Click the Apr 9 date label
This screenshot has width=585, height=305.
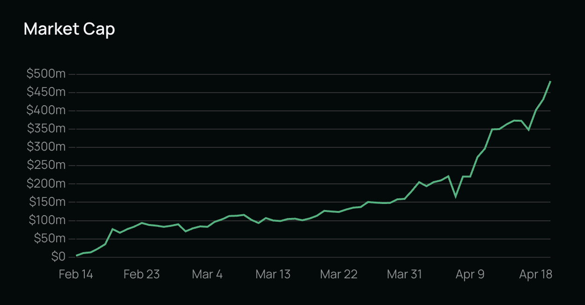(x=470, y=274)
